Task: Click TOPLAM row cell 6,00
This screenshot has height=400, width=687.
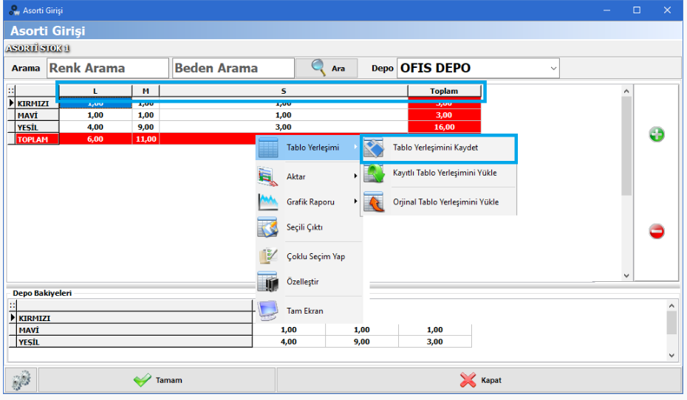Action: [95, 139]
